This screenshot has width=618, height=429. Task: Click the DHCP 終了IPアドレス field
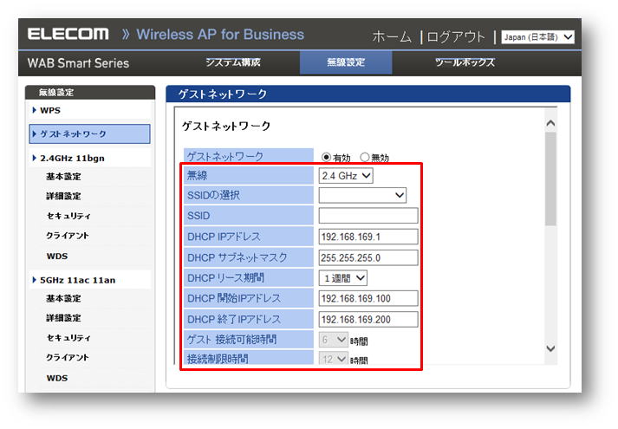pos(368,320)
